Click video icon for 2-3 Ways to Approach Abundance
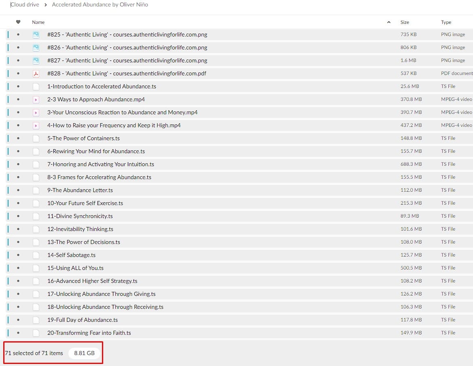The height and width of the screenshot is (366, 473). (36, 99)
